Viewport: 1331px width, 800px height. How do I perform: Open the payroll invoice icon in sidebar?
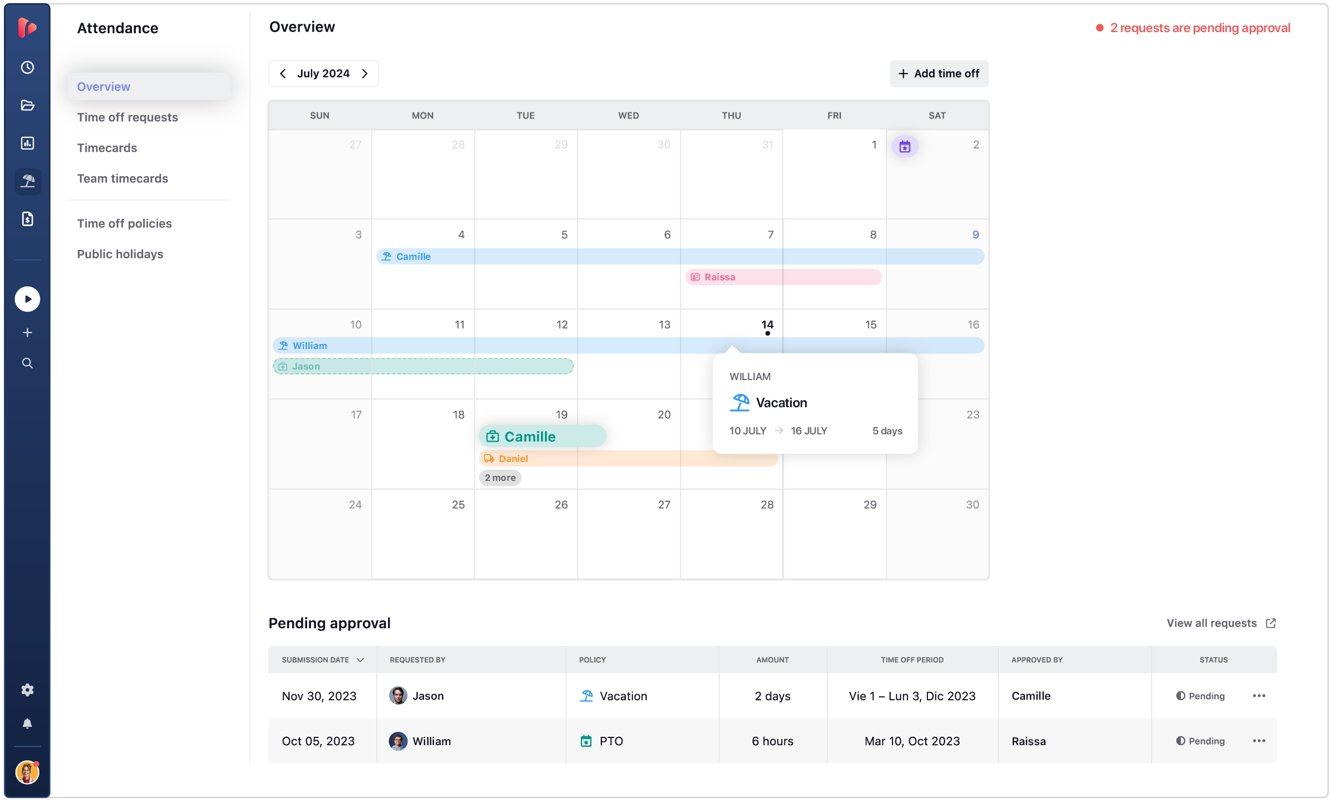27,219
